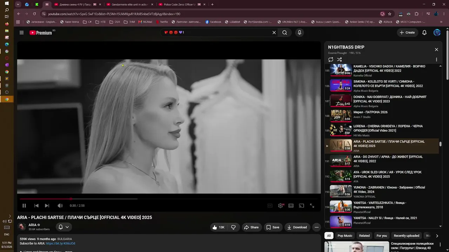Open YouTube account avatar menu

(437, 33)
